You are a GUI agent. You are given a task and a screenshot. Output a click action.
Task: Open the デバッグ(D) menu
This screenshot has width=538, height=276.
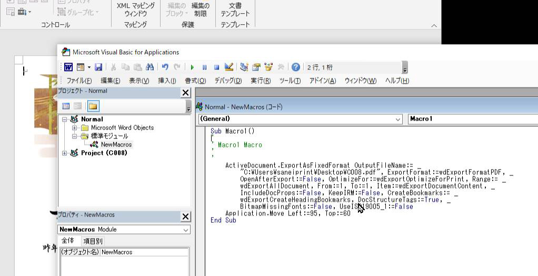pos(228,81)
